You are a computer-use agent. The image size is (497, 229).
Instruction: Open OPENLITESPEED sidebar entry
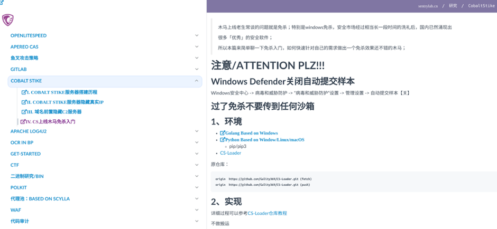point(29,36)
